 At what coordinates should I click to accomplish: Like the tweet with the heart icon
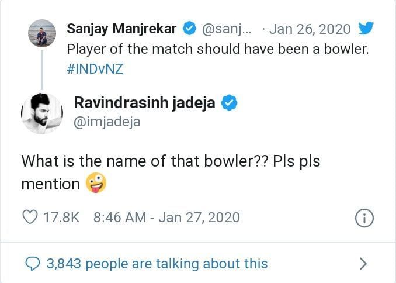(x=30, y=218)
